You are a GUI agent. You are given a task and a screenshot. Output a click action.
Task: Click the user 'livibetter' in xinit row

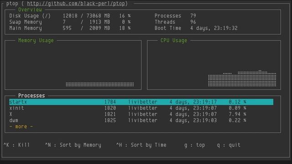(142, 108)
